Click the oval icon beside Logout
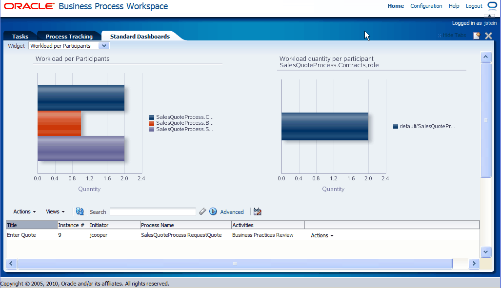The image size is (501, 288). (x=492, y=5)
